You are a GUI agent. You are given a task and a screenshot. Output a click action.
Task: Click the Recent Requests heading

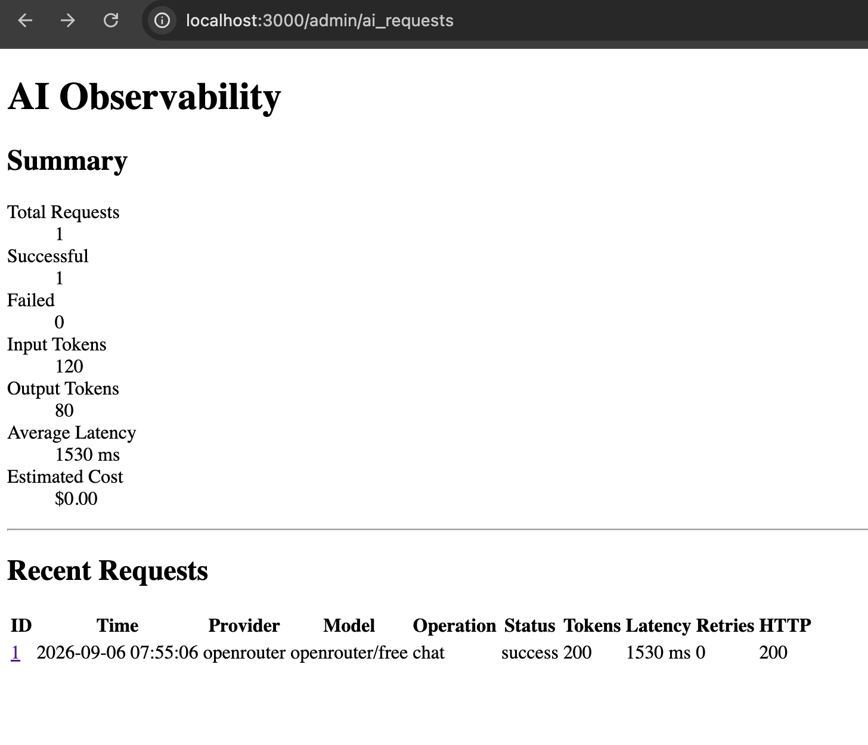(107, 571)
